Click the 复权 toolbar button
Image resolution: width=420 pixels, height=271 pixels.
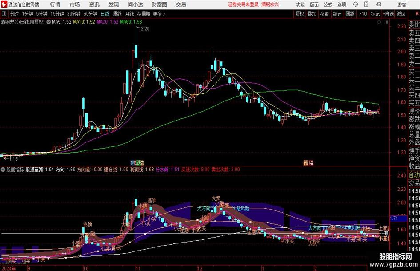click(x=300, y=14)
